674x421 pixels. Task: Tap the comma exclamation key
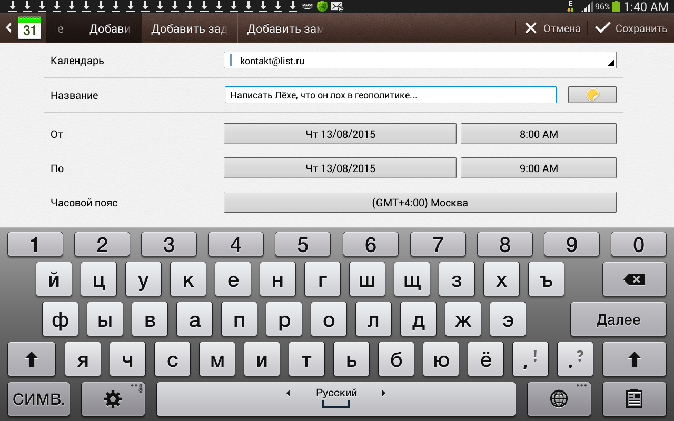(x=530, y=359)
